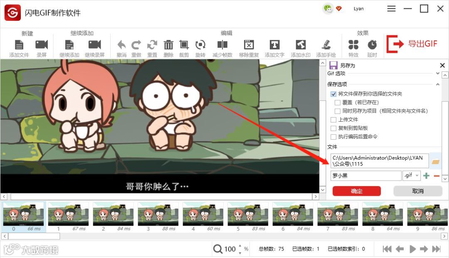Click the Reset (重置) icon
Viewport: 449px width, 258px height.
click(x=152, y=45)
